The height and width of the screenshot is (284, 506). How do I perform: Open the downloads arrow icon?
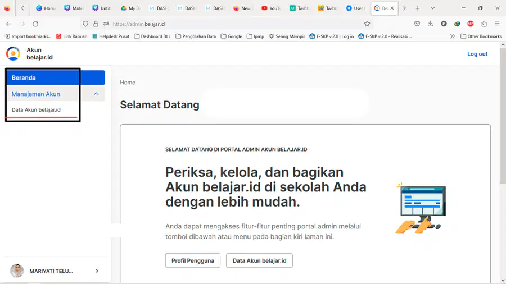tap(430, 24)
